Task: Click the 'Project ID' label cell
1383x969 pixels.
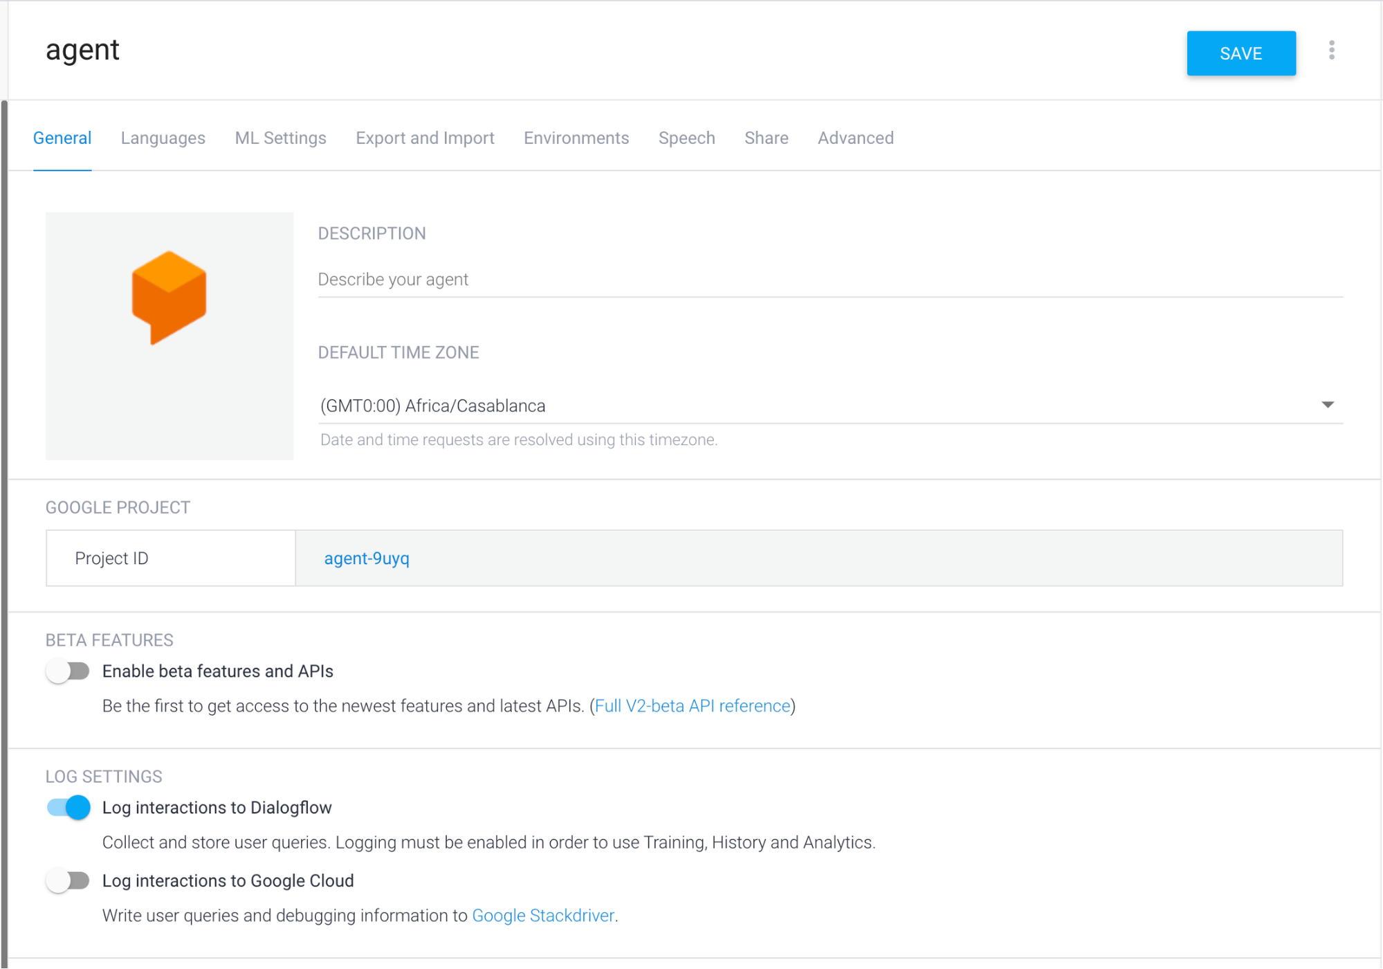Action: click(x=170, y=558)
